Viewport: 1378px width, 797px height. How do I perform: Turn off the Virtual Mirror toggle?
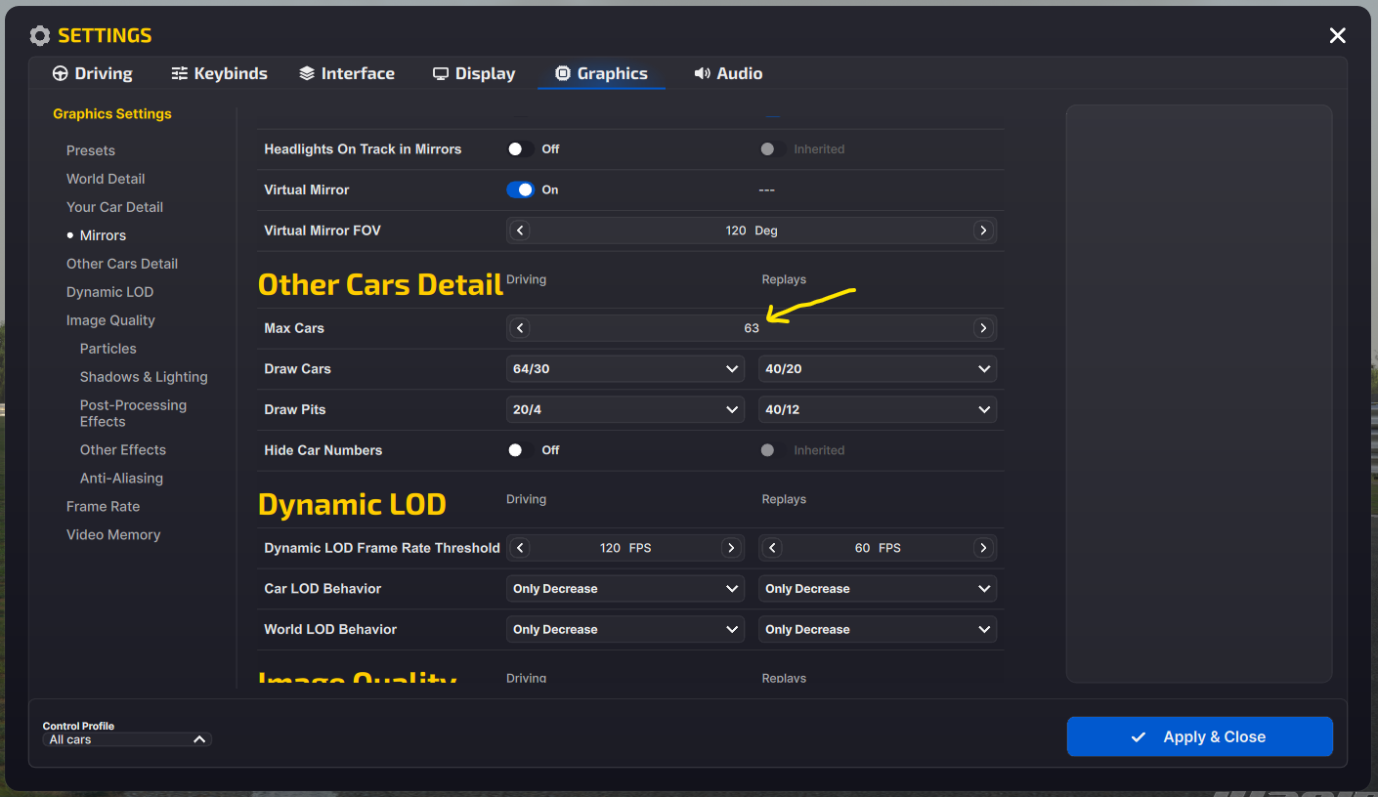coord(521,189)
